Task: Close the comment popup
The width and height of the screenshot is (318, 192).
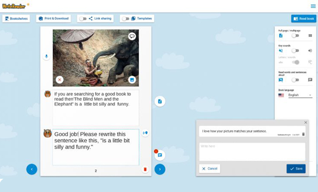Action: (306, 122)
